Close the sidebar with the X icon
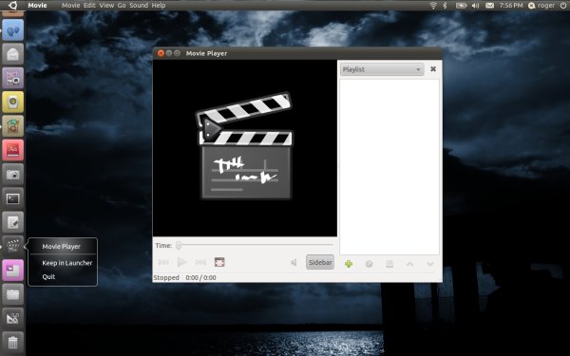This screenshot has height=356, width=570. point(433,69)
